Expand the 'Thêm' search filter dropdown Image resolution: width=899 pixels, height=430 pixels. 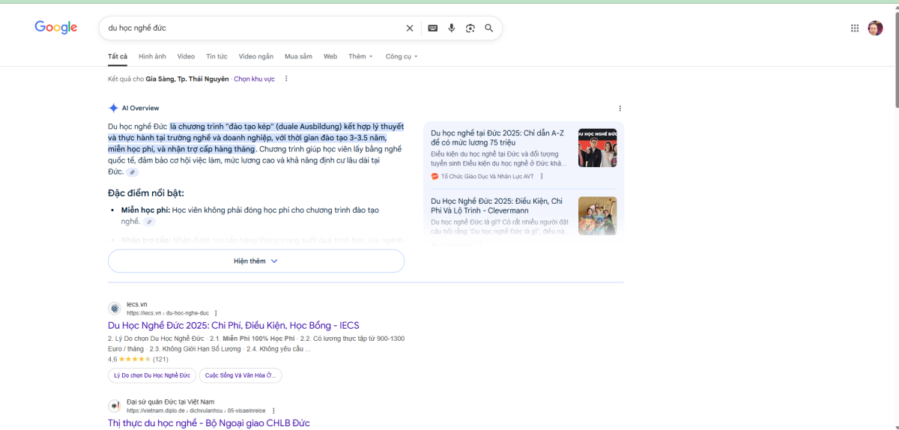360,56
